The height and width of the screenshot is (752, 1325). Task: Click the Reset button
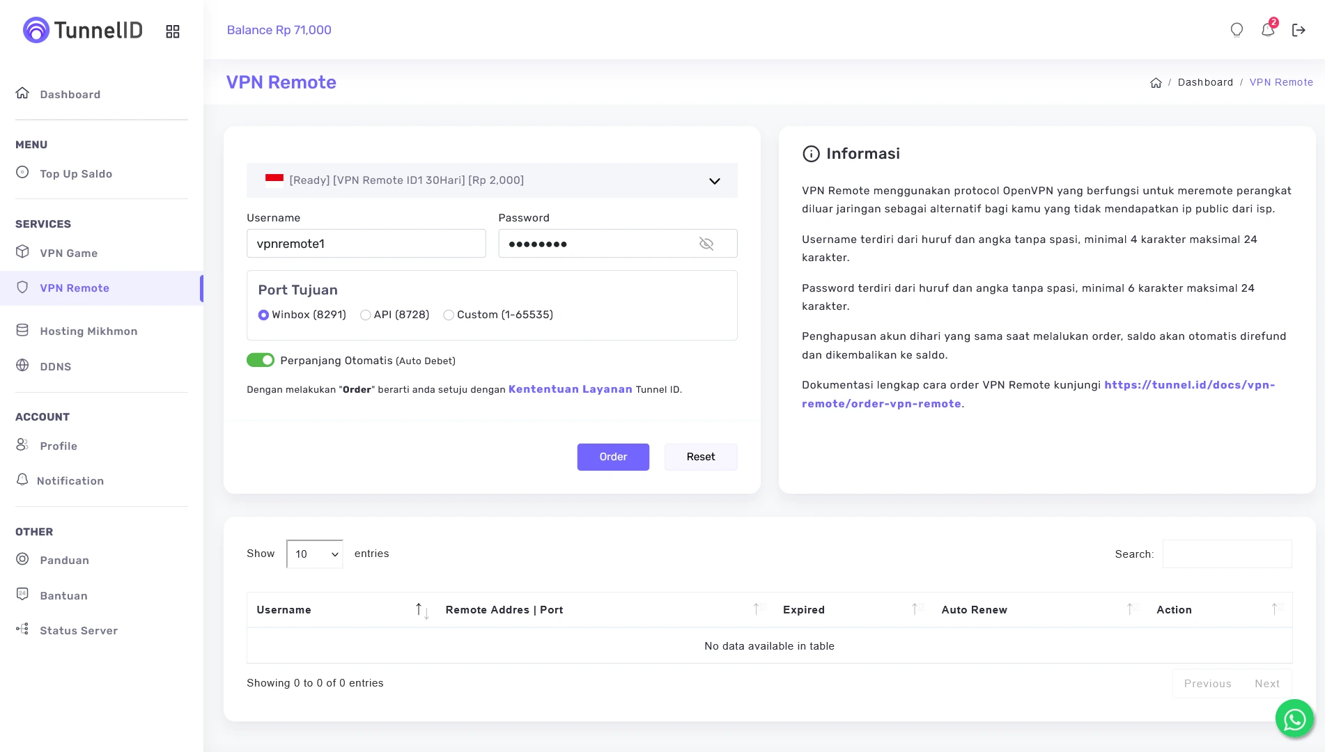tap(701, 457)
